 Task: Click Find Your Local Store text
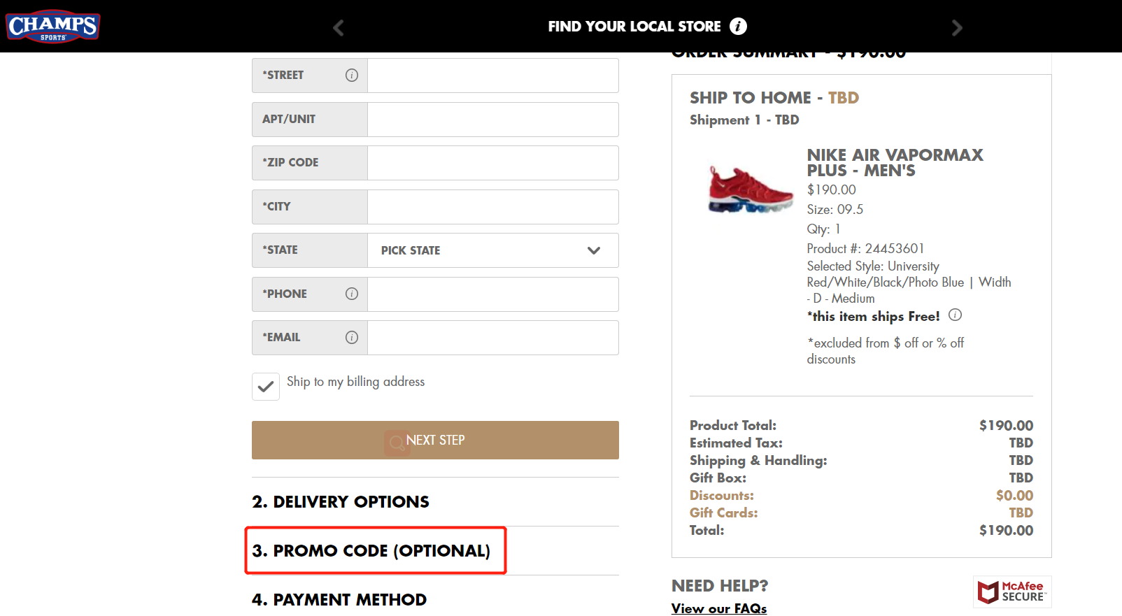[x=634, y=27]
